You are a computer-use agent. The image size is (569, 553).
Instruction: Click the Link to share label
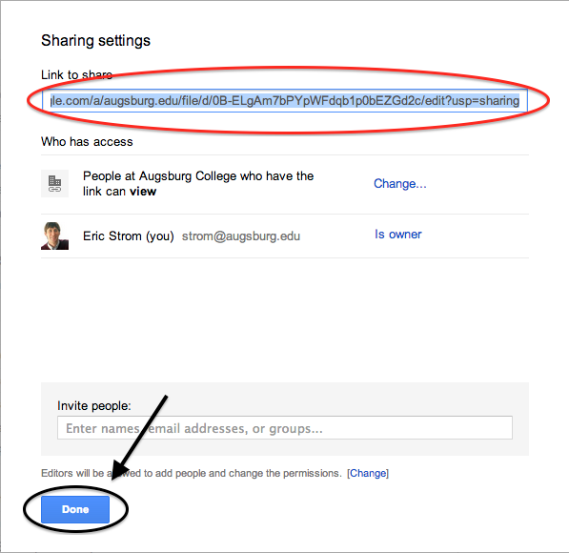click(x=76, y=74)
